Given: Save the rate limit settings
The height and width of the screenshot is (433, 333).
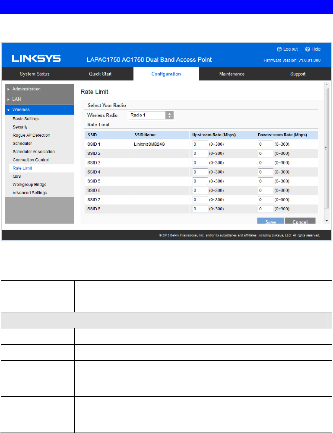Looking at the screenshot, I should [270, 221].
